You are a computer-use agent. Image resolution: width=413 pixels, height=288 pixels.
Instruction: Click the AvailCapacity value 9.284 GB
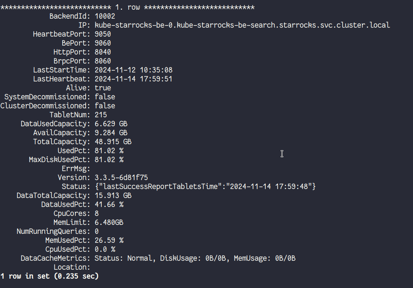coord(111,133)
